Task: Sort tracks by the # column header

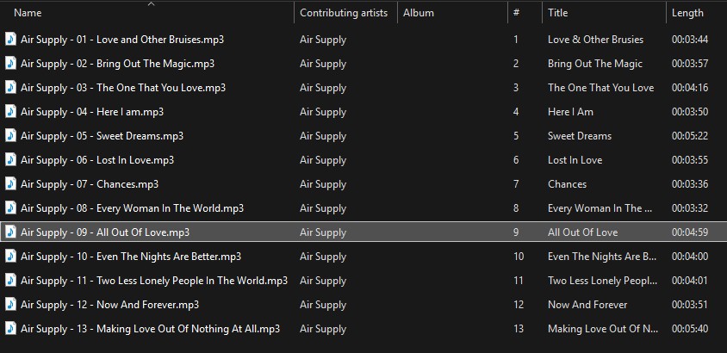Action: (516, 13)
